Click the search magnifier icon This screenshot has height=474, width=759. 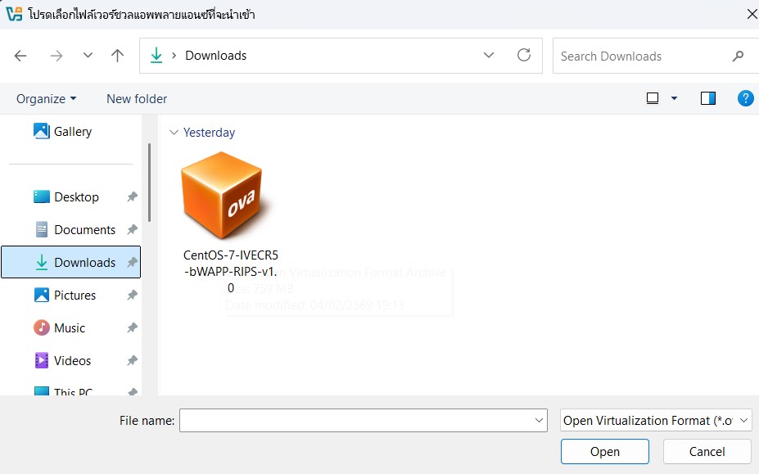(738, 56)
